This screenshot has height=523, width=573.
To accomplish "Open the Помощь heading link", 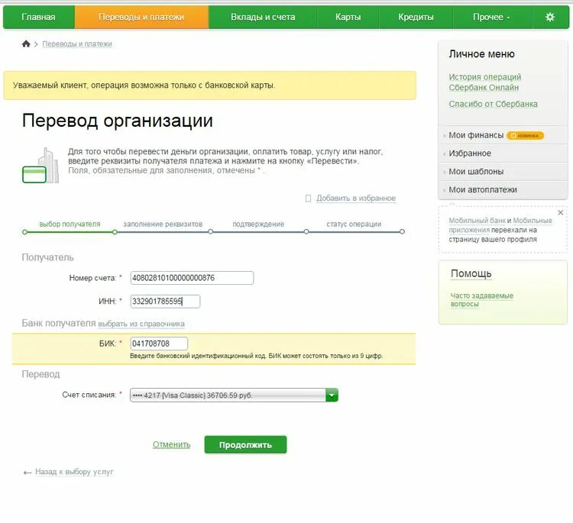I will [x=471, y=274].
